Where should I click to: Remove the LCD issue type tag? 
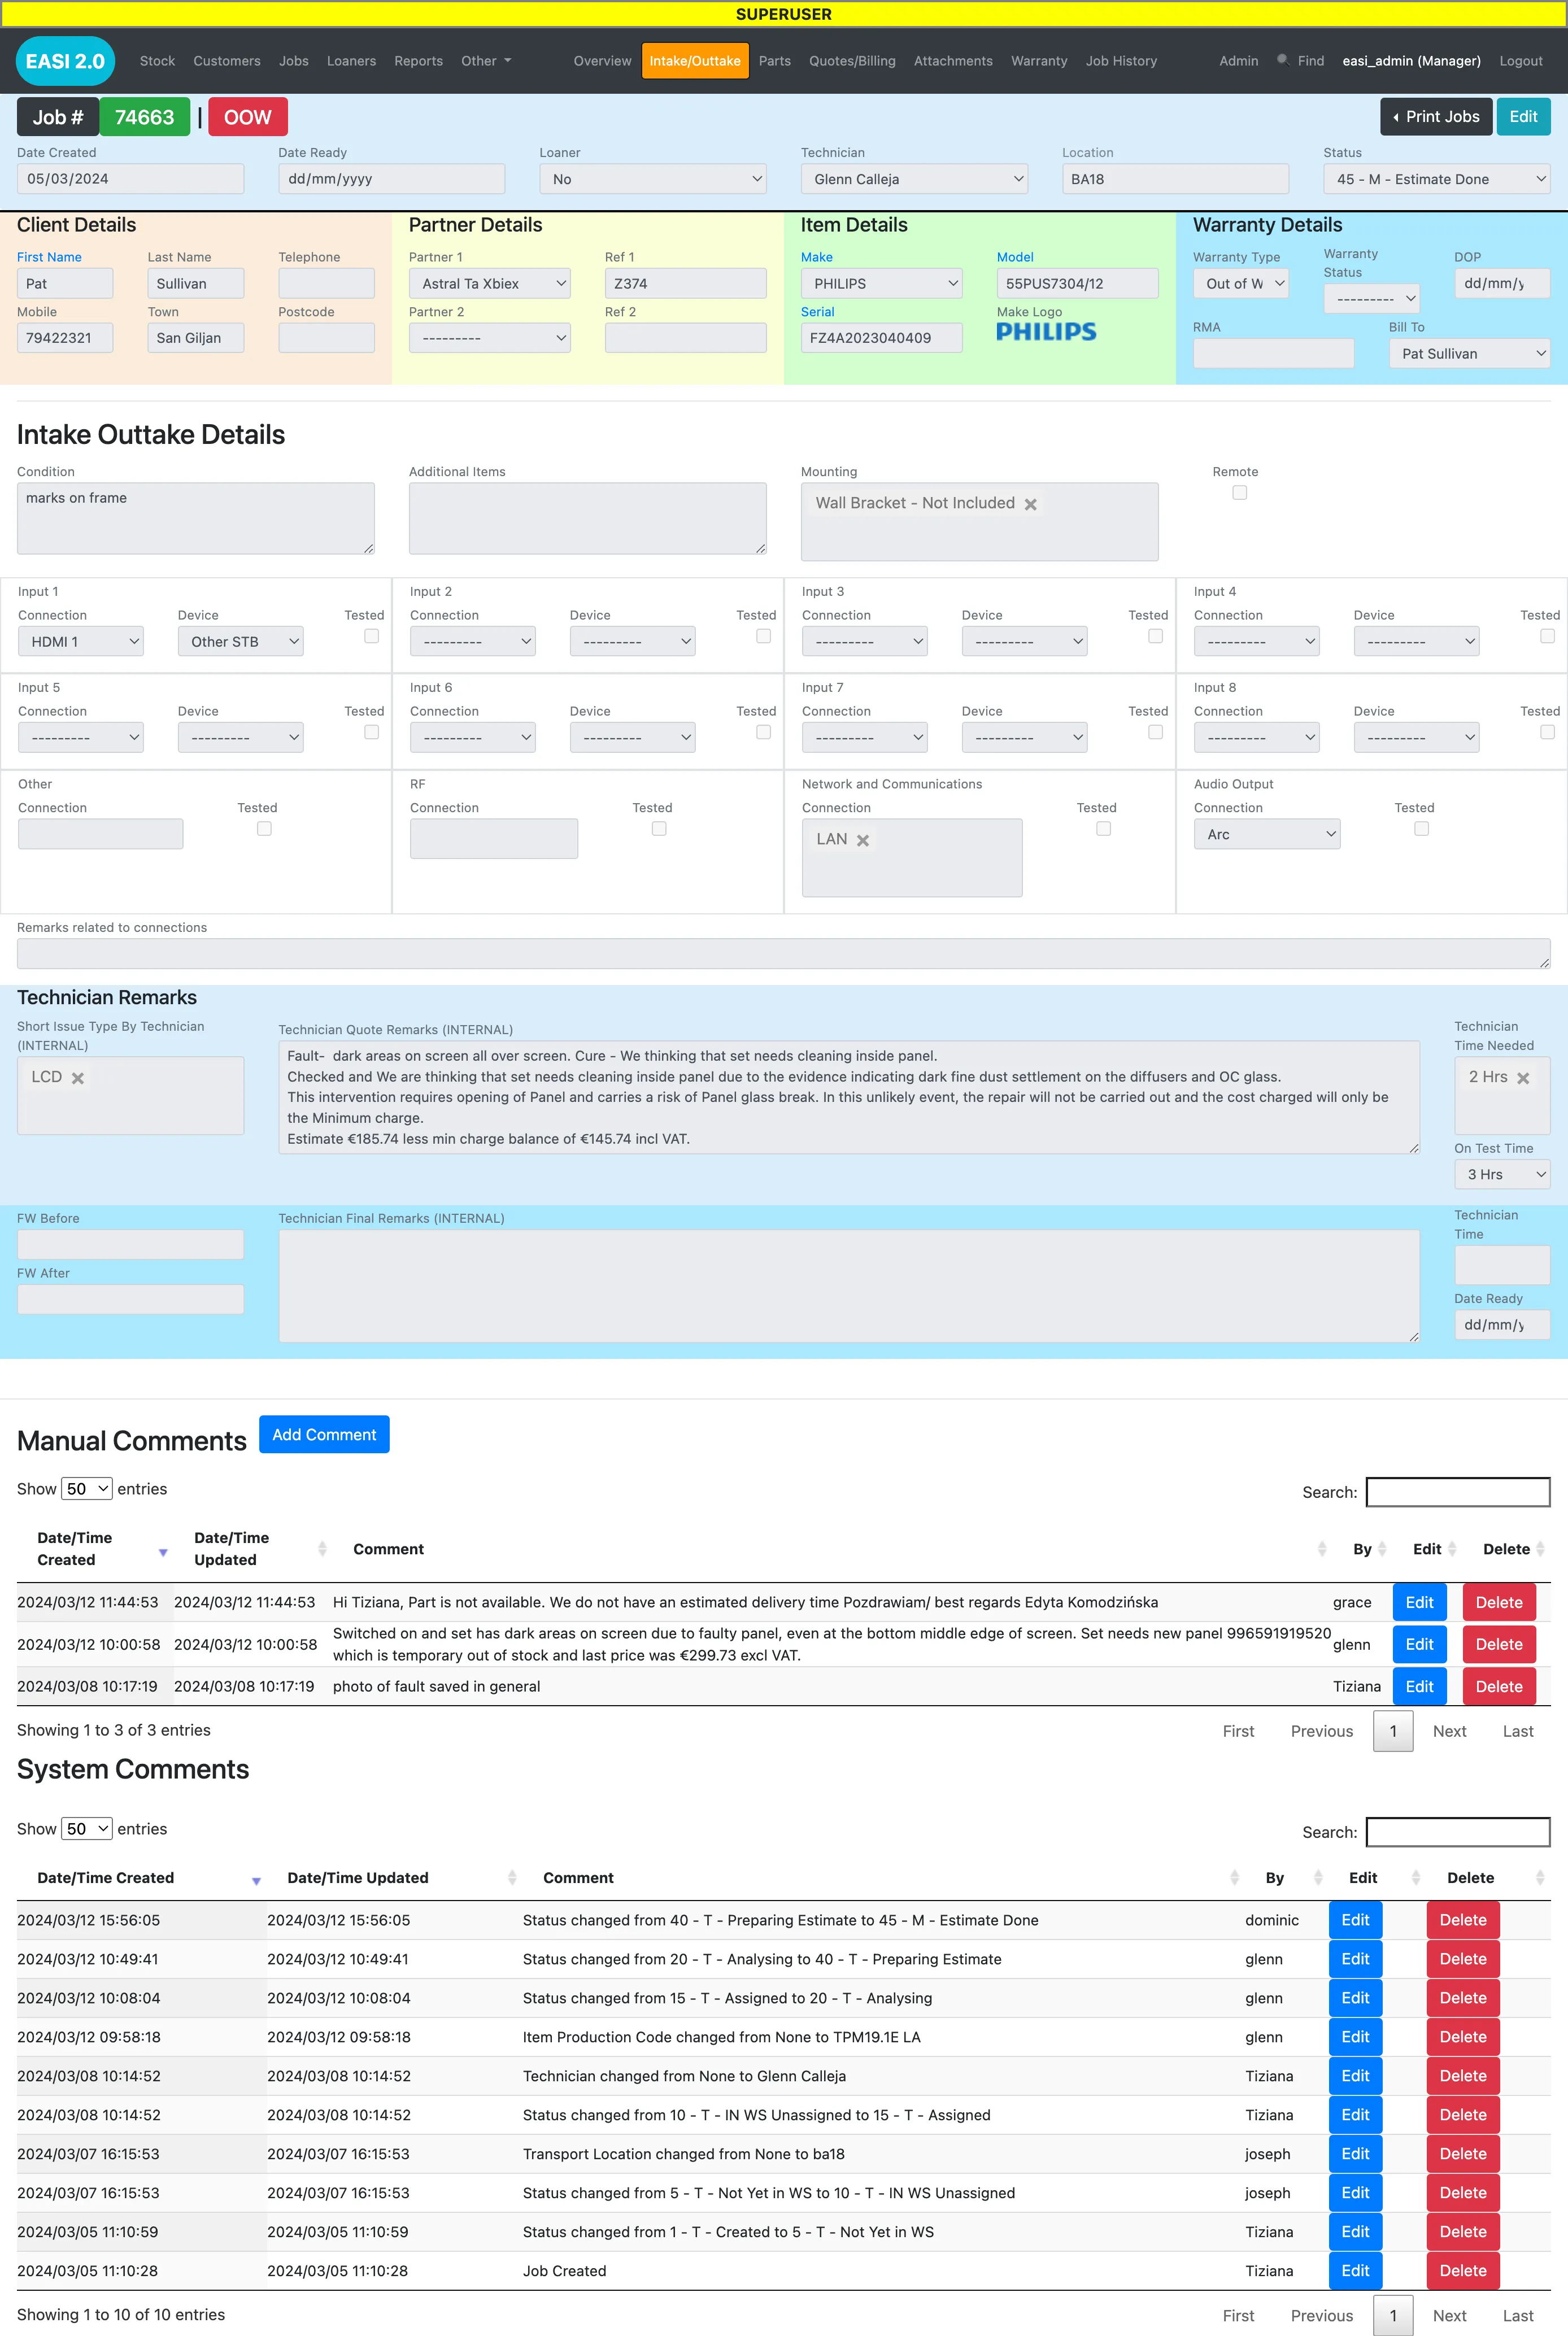click(x=78, y=1078)
